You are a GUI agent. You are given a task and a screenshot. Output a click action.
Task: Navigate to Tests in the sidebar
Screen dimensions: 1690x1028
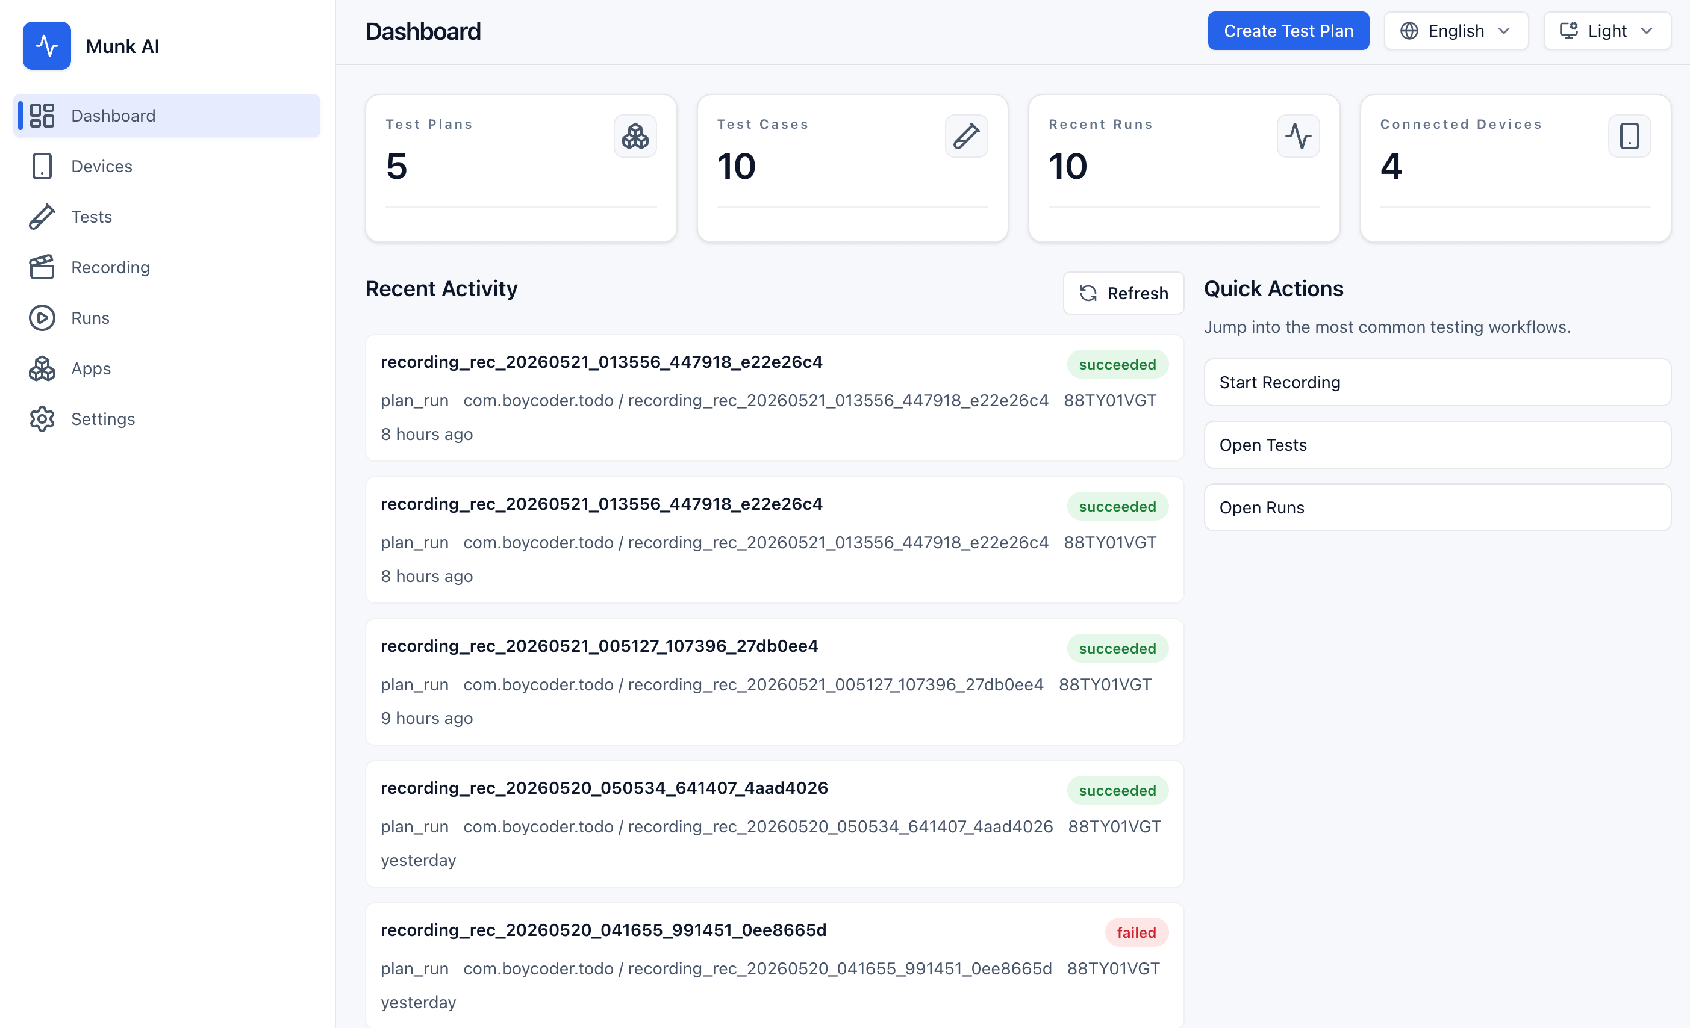pos(167,217)
